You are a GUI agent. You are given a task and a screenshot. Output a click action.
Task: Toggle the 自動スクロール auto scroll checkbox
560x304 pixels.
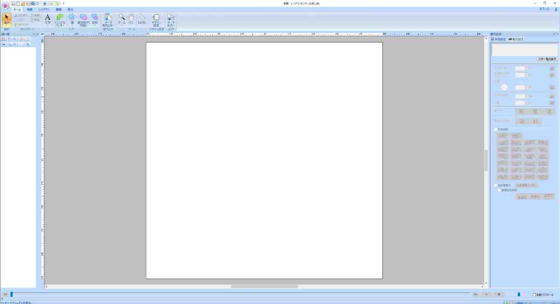point(534,295)
